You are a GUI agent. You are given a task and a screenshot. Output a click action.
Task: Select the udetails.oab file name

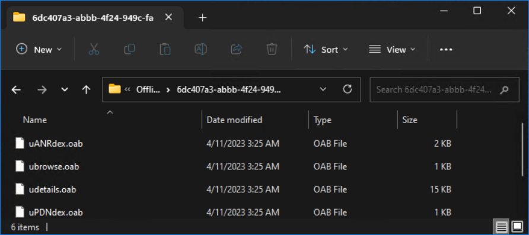[53, 189]
